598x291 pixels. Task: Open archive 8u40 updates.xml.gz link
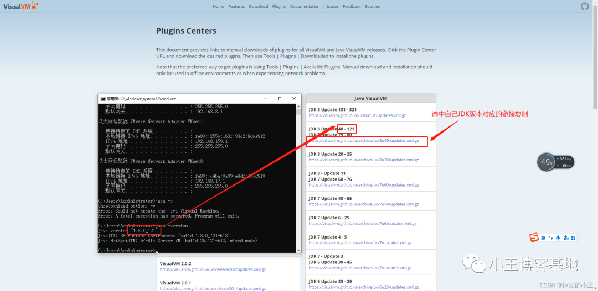click(x=363, y=140)
